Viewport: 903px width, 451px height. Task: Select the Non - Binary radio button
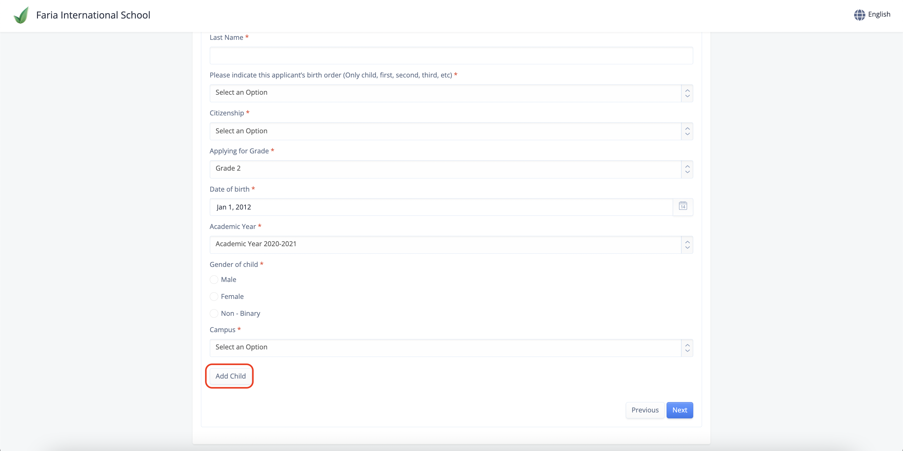pyautogui.click(x=214, y=313)
